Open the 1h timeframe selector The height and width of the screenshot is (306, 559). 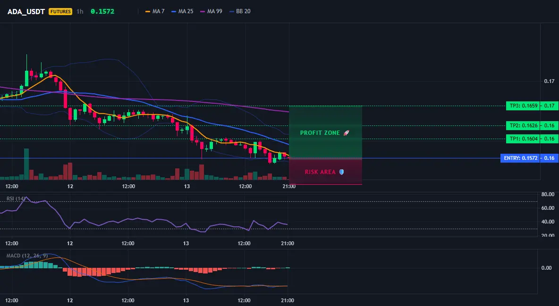click(x=80, y=11)
